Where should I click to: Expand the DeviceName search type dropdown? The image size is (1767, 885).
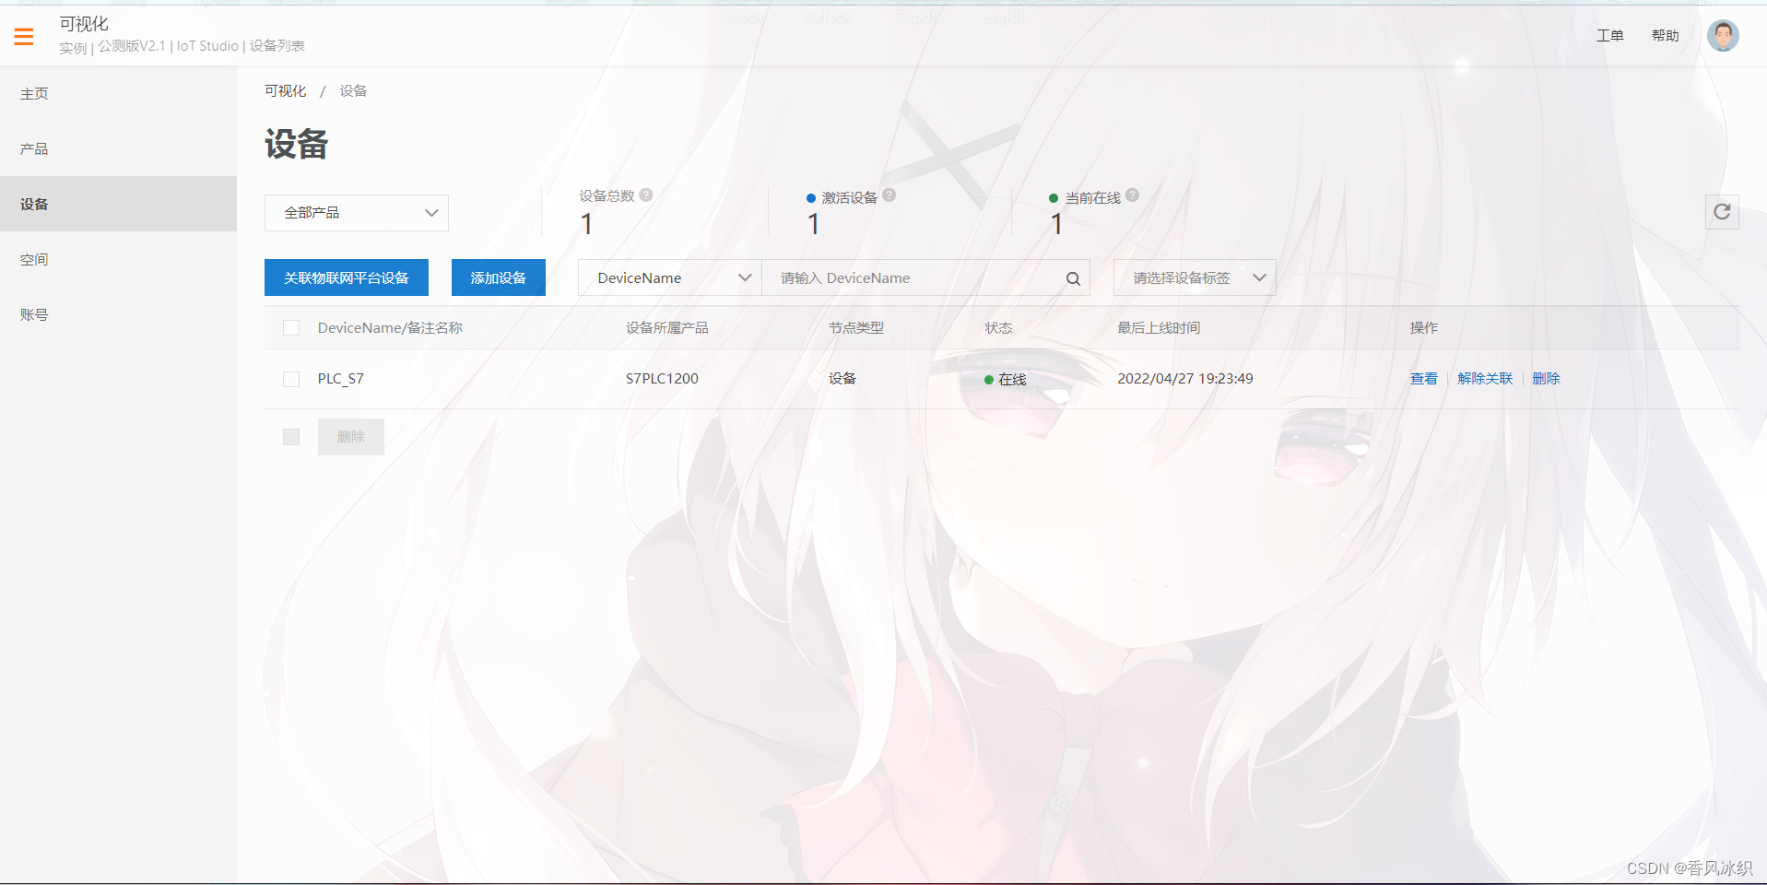click(x=670, y=277)
